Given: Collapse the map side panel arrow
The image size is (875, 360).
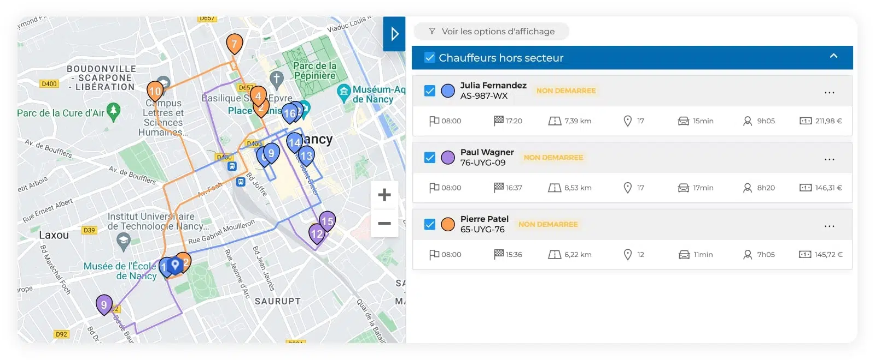Looking at the screenshot, I should pos(394,34).
